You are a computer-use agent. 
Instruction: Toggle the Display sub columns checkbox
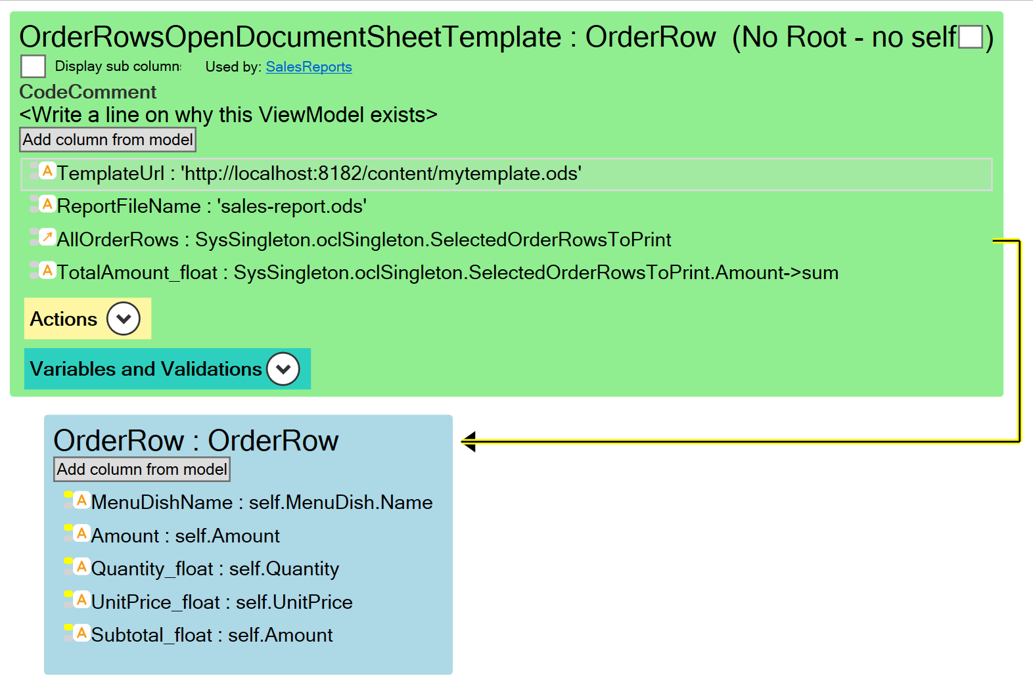(34, 66)
